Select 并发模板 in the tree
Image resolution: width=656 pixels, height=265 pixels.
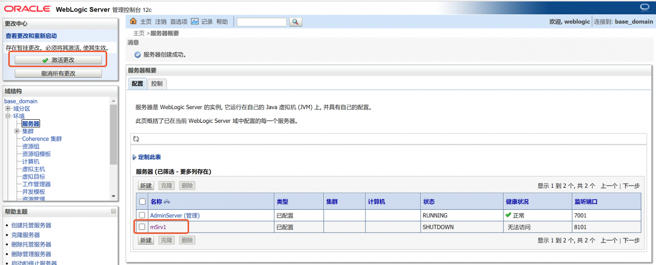(x=33, y=191)
